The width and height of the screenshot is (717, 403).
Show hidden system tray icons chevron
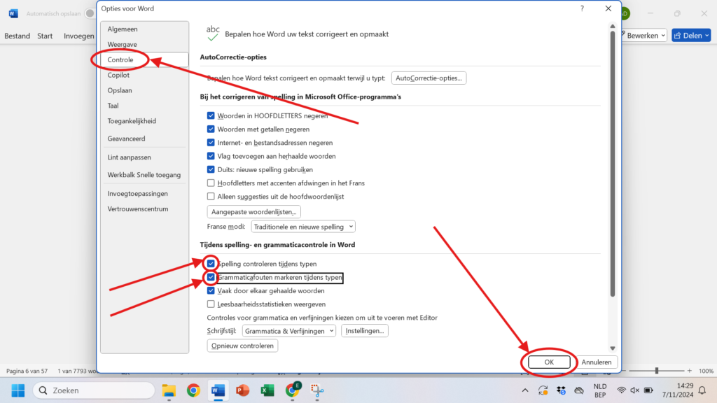click(x=525, y=390)
